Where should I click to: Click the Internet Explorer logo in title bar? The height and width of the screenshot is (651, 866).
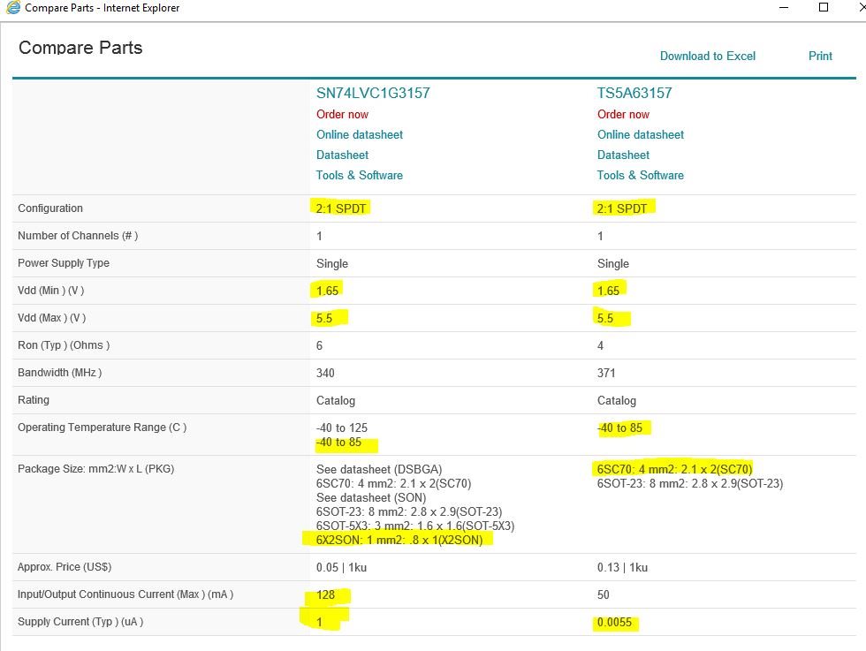tap(11, 8)
